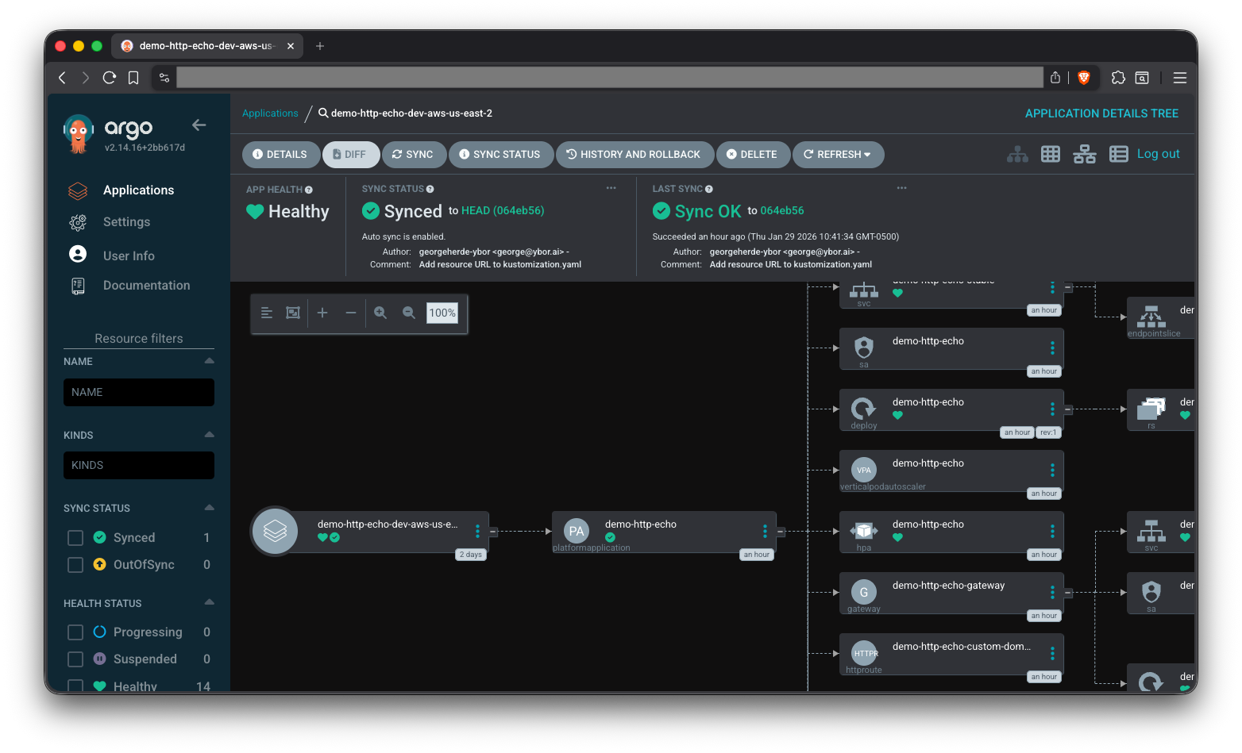Enable the Synced filter checkbox
Screen dimensions: 1242x753
[75, 538]
